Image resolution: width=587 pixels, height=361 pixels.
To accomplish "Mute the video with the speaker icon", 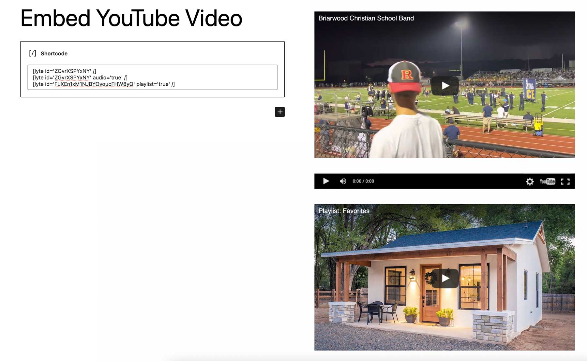I will click(x=343, y=181).
